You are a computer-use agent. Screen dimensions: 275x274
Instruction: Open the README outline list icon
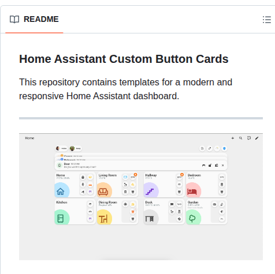tap(267, 20)
